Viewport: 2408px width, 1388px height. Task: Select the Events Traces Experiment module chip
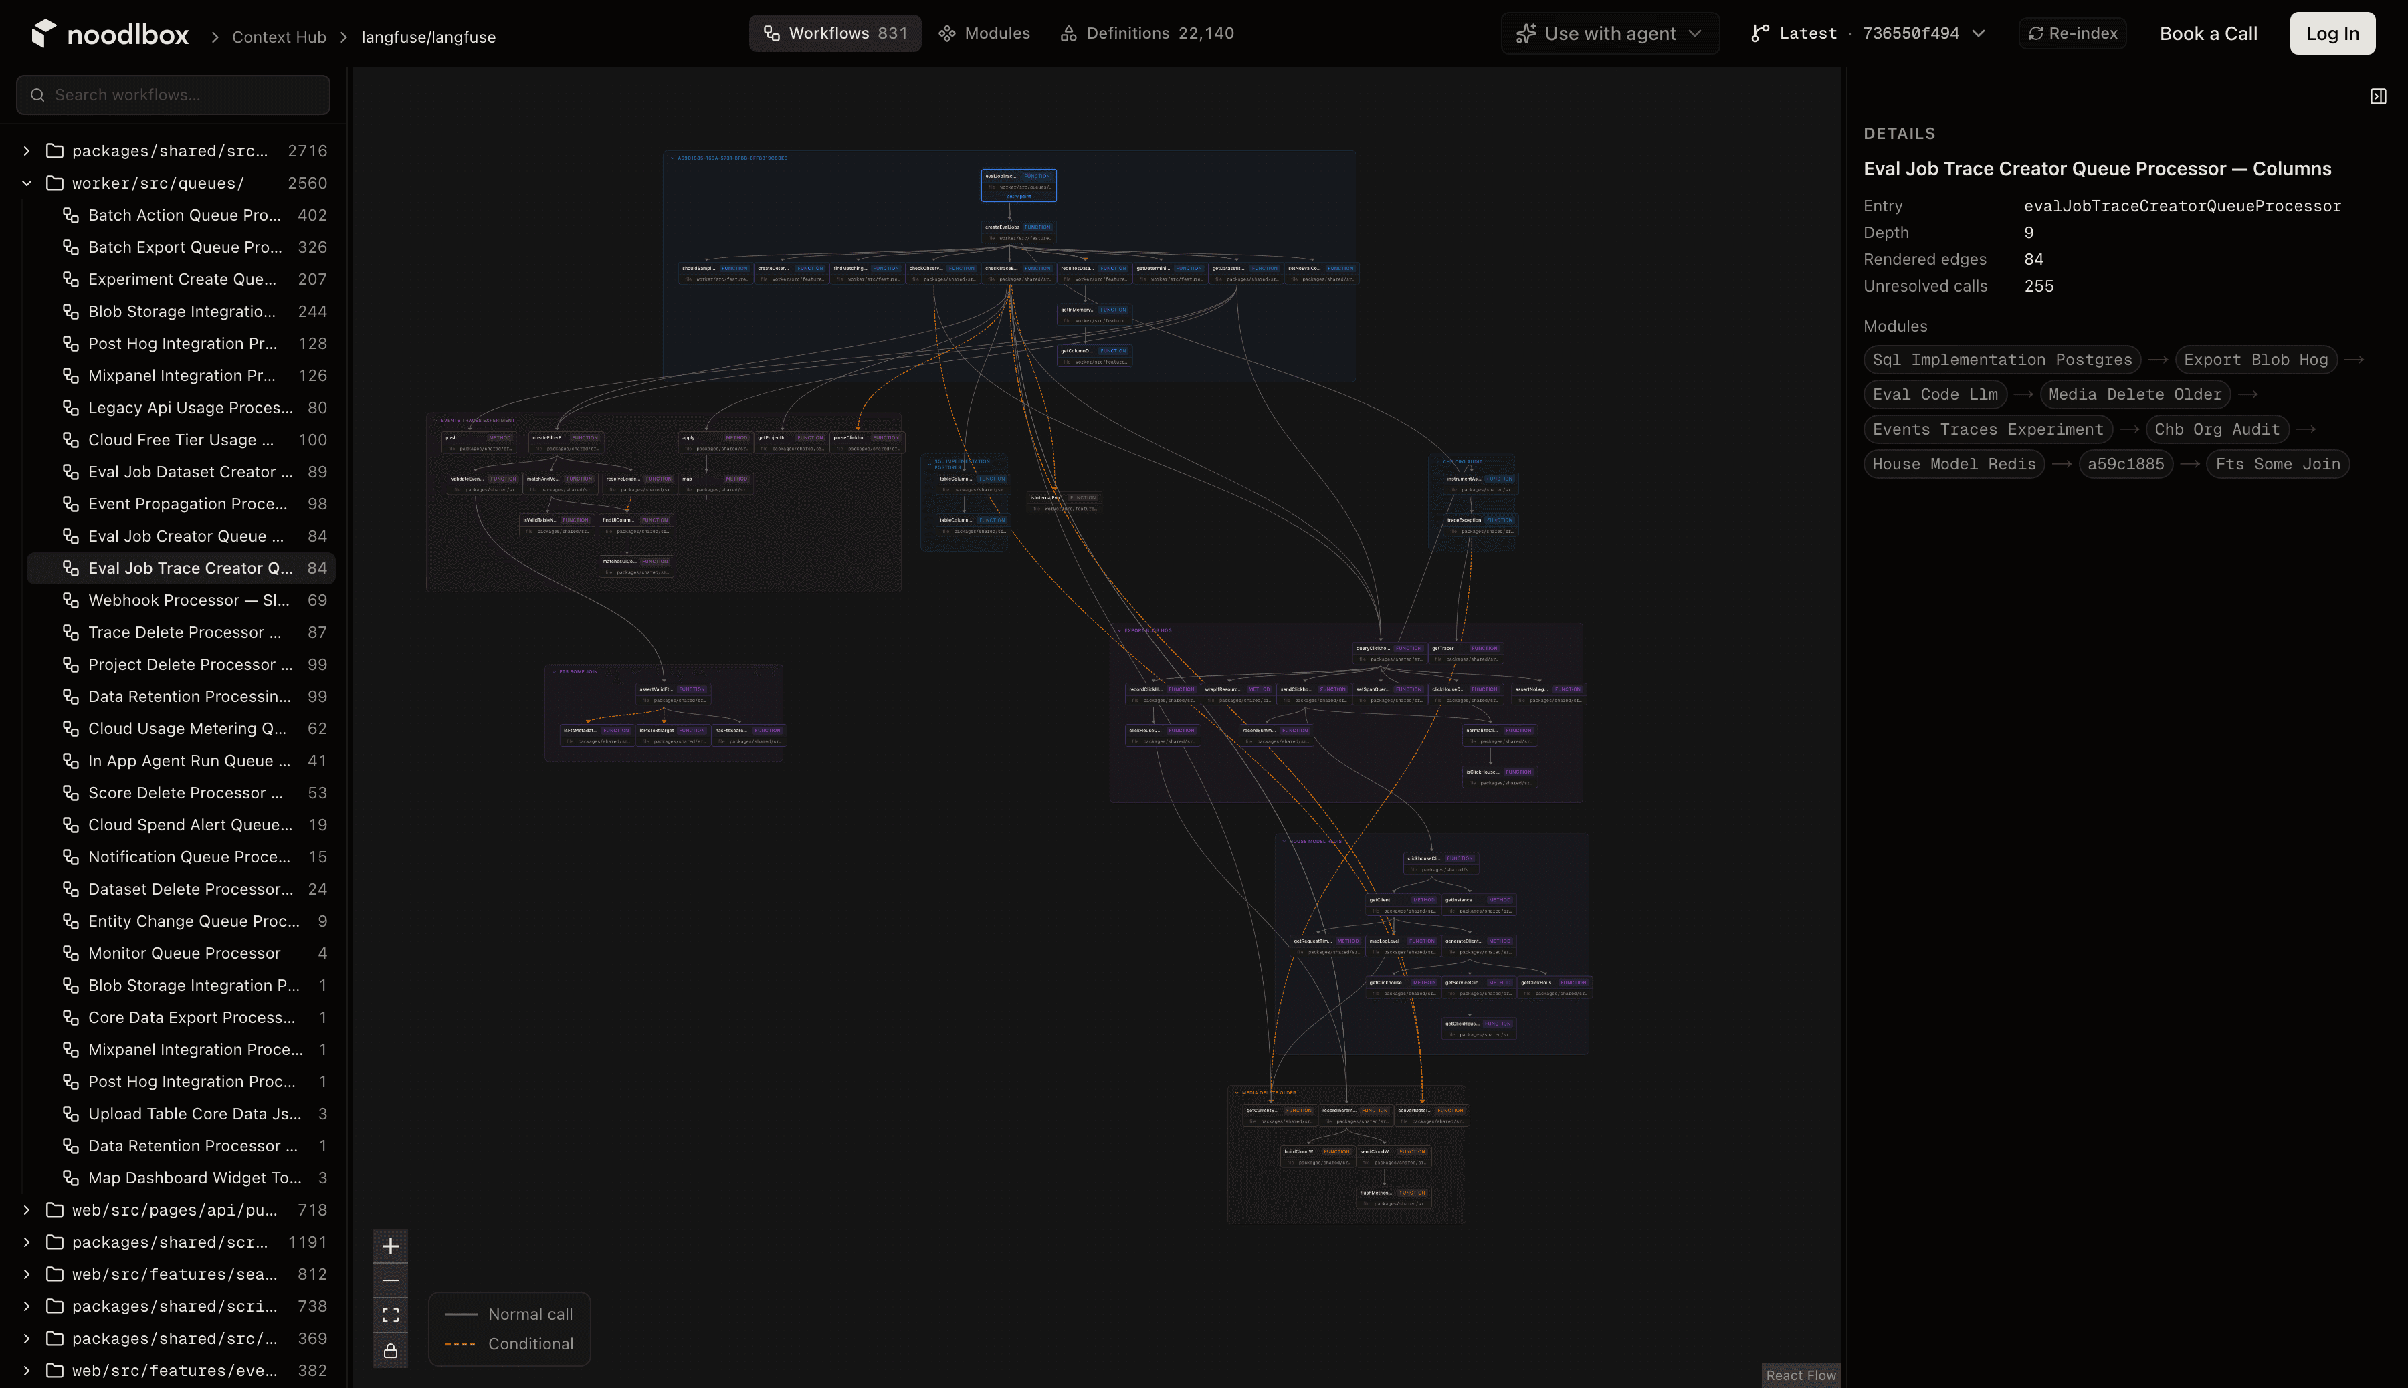pyautogui.click(x=1987, y=429)
